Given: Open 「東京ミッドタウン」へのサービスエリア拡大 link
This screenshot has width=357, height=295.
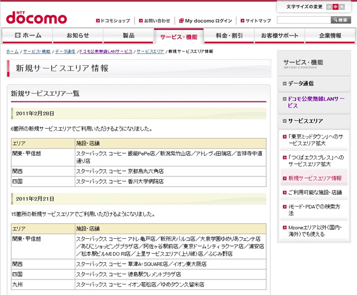Looking at the screenshot, I should click(x=316, y=140).
